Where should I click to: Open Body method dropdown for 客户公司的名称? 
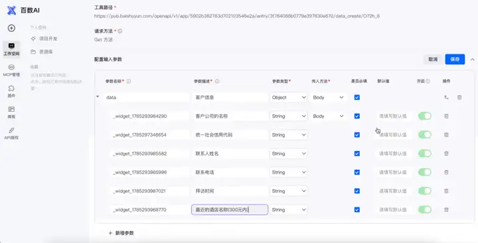[329, 116]
